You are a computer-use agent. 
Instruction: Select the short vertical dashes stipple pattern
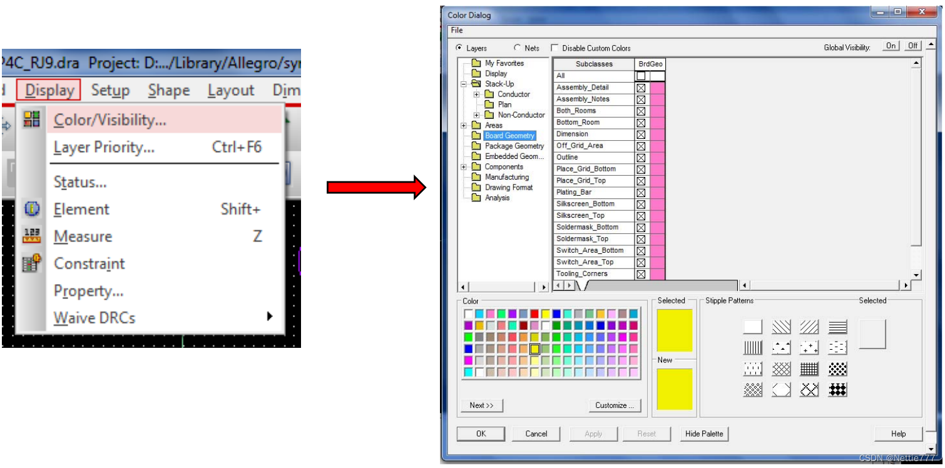coord(753,369)
